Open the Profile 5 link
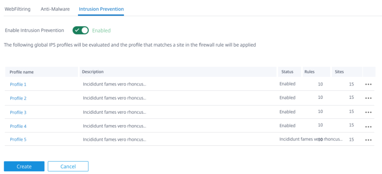382x174 pixels. (18, 140)
